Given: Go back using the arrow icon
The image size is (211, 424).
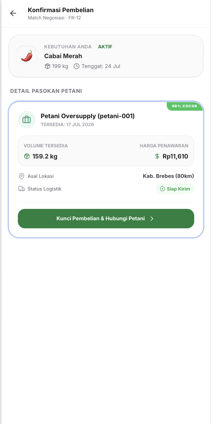Looking at the screenshot, I should tap(13, 13).
